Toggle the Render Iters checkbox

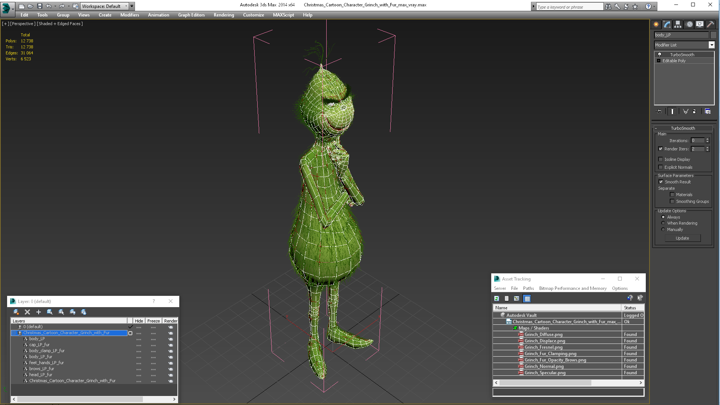pos(660,149)
